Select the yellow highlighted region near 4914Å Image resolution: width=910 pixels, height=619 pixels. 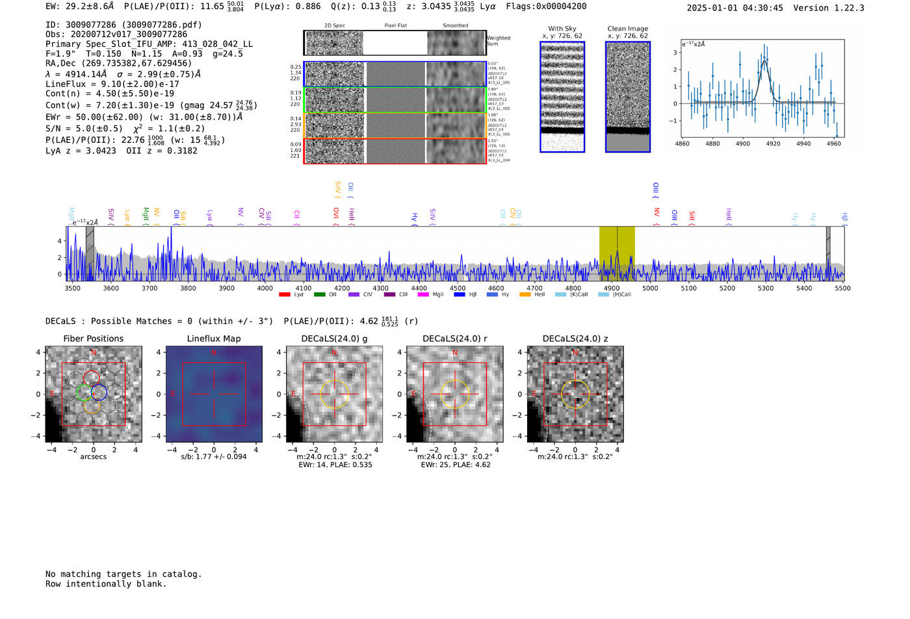[617, 254]
